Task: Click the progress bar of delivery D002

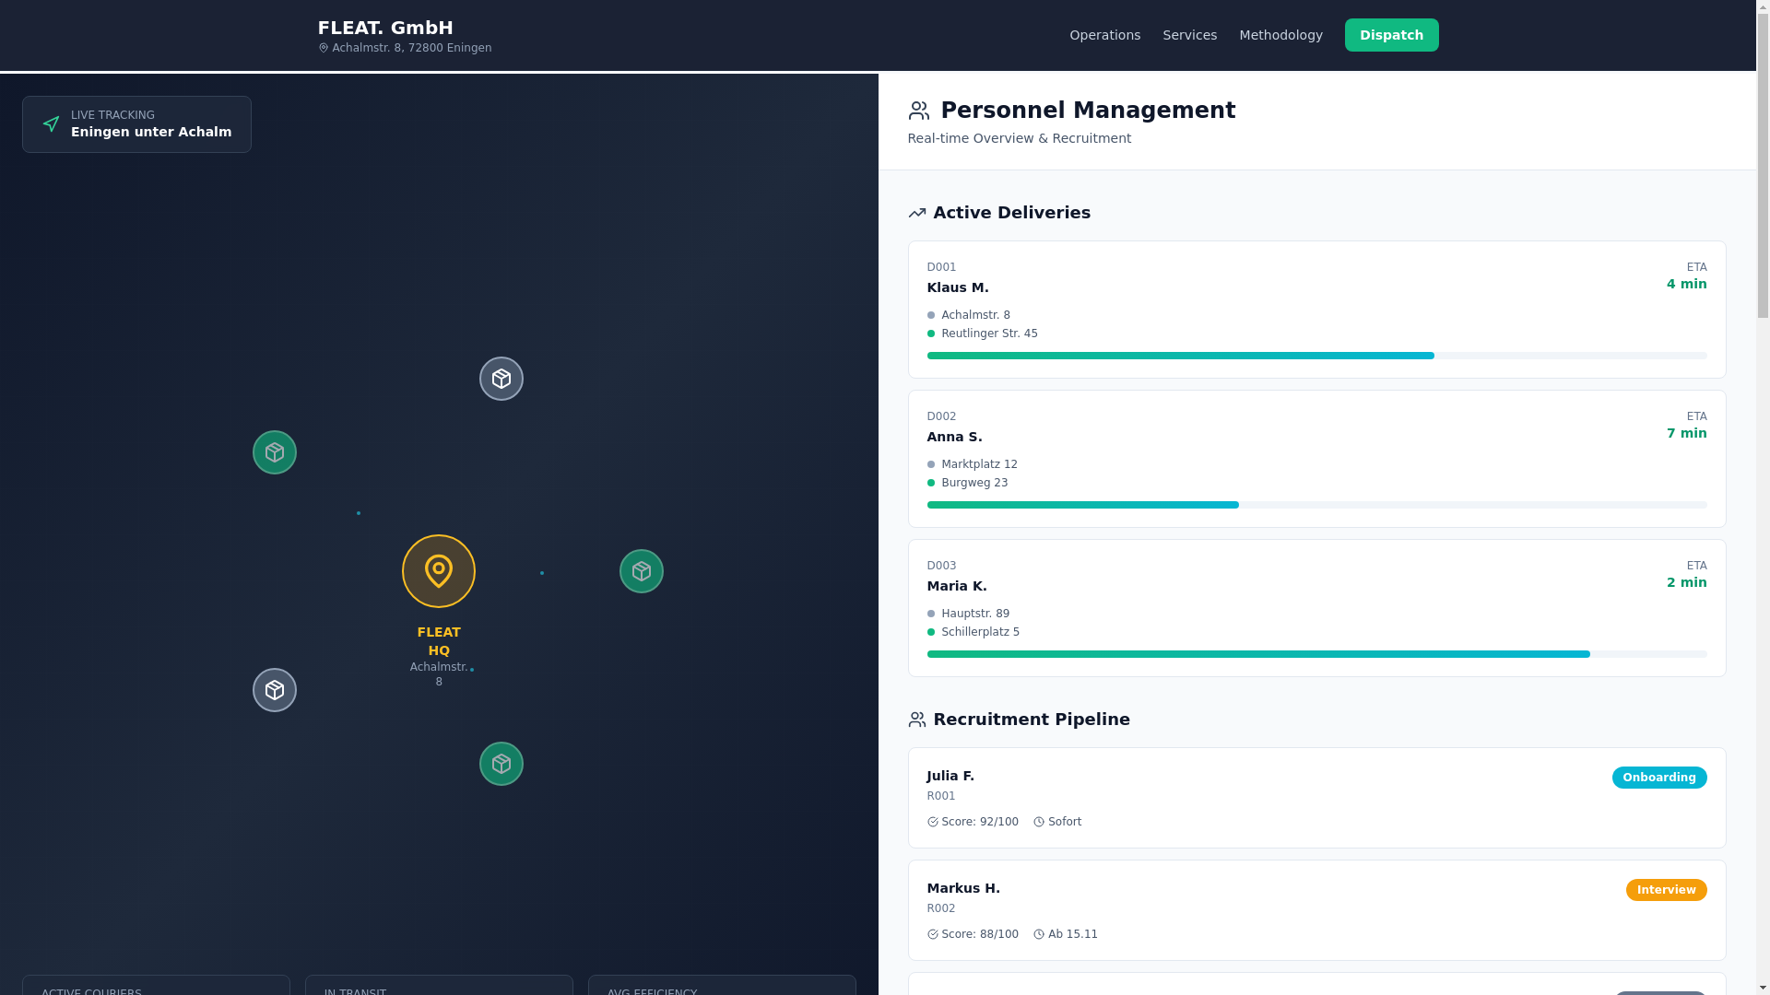Action: [1316, 505]
